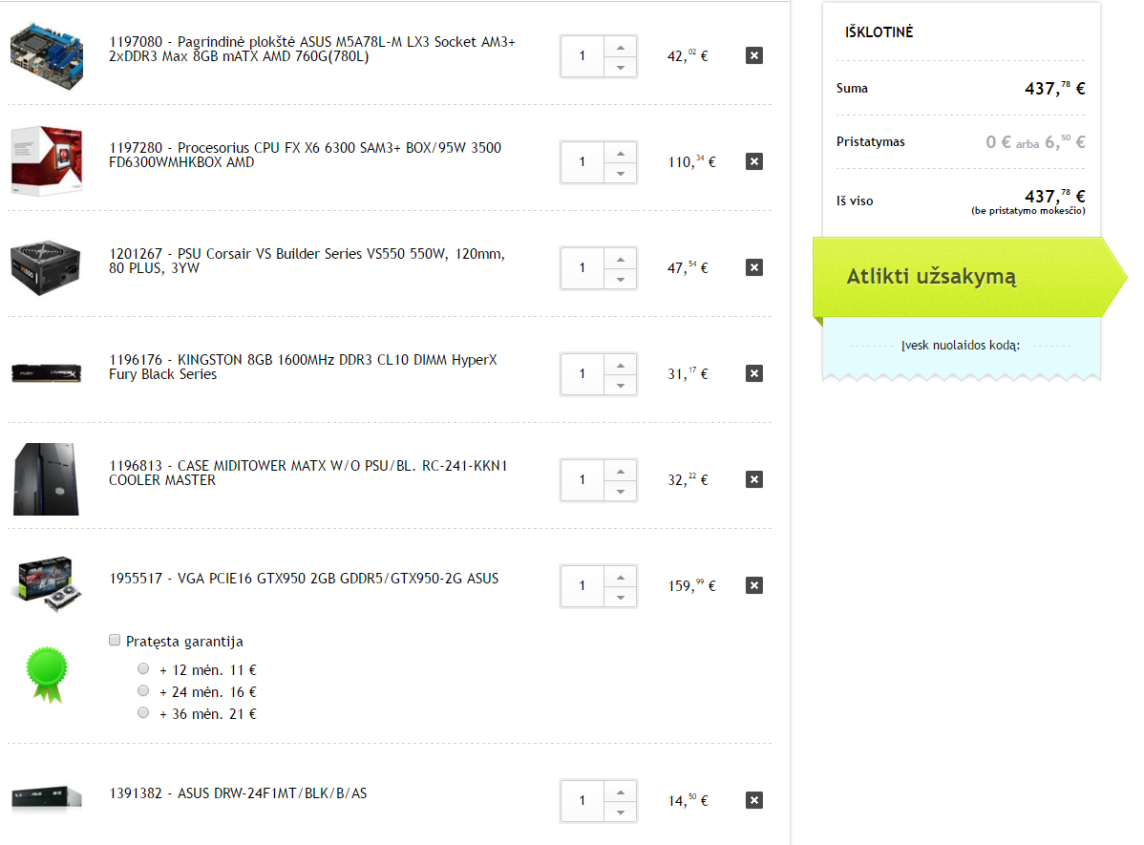Screen dimensions: 1144x845
Task: Decrease quantity of Cooler Master case
Action: click(620, 491)
